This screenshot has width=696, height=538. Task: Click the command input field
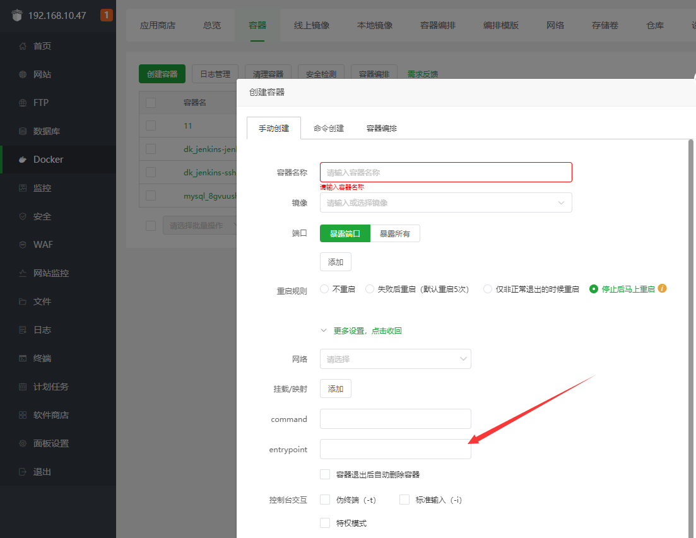(396, 419)
